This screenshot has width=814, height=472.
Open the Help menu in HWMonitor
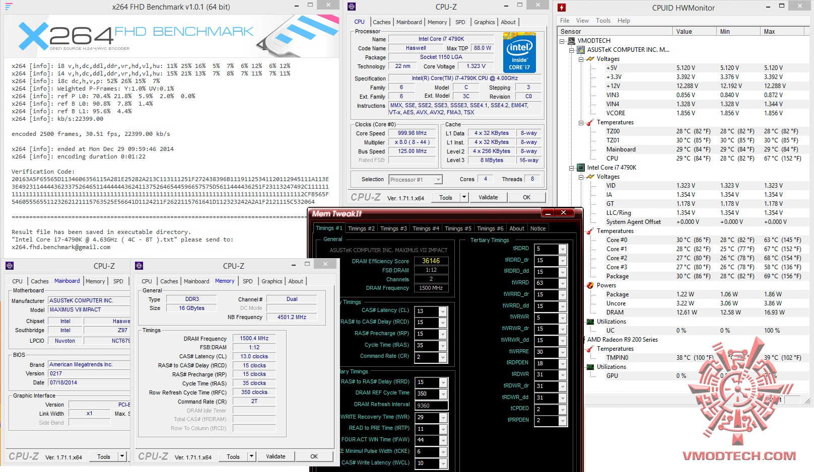[x=624, y=21]
